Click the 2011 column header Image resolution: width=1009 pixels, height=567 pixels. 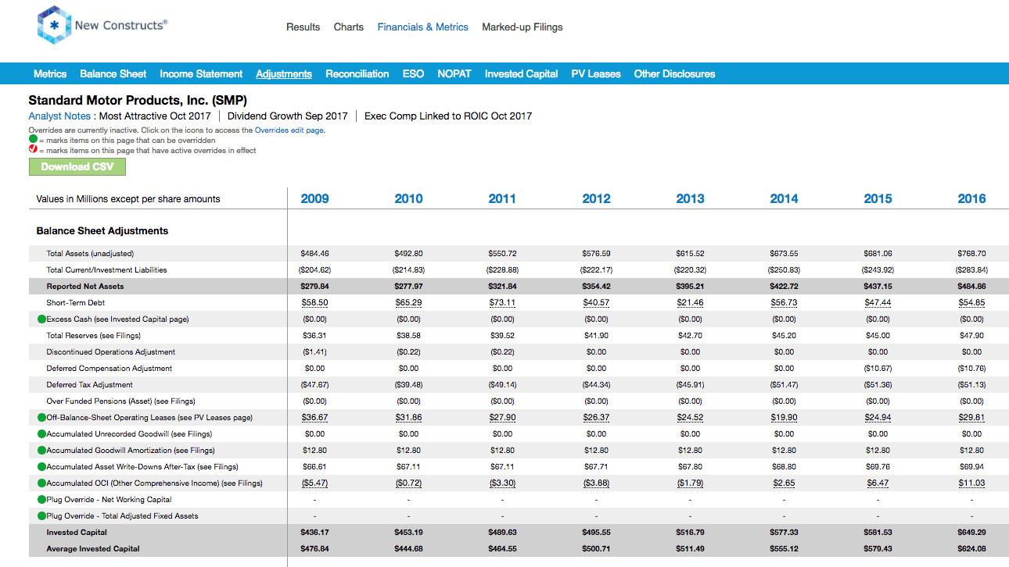pyautogui.click(x=502, y=198)
